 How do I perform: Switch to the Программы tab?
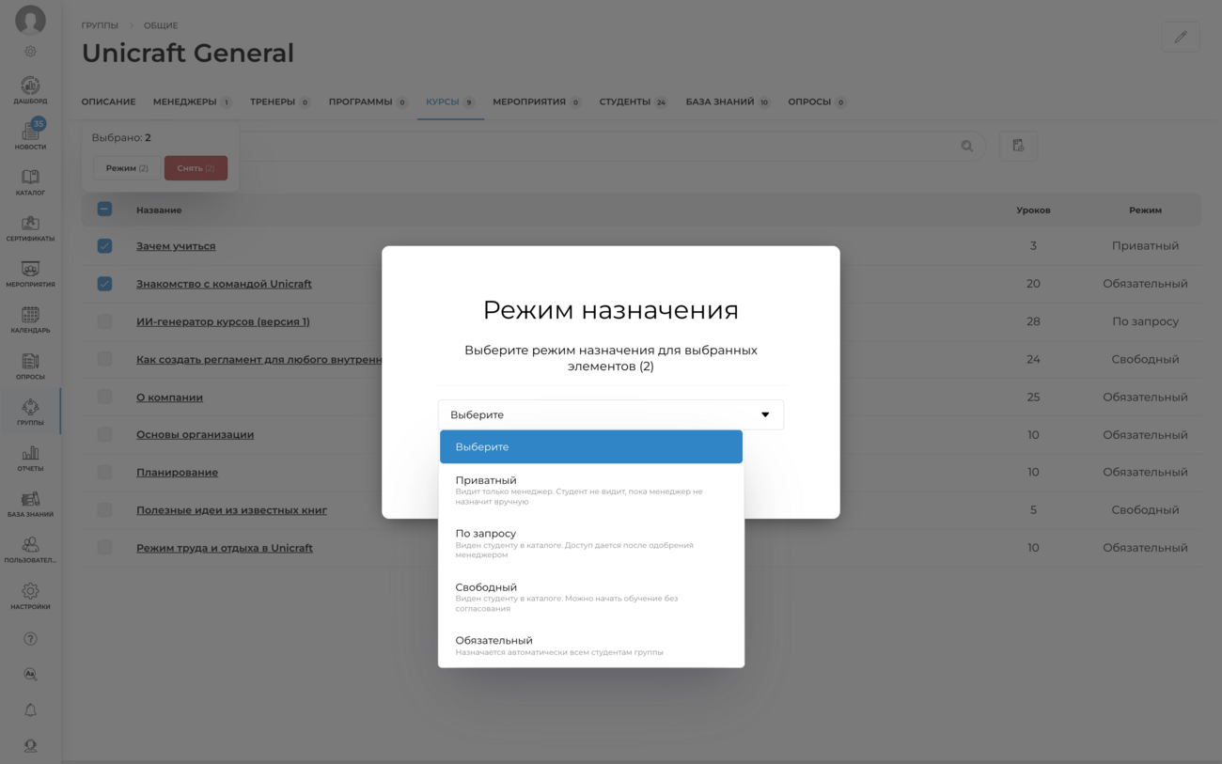[x=368, y=101]
